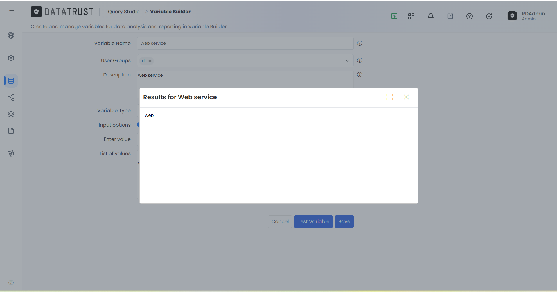Open the target dashboard icon in the sidebar
Image resolution: width=557 pixels, height=292 pixels.
pyautogui.click(x=11, y=35)
